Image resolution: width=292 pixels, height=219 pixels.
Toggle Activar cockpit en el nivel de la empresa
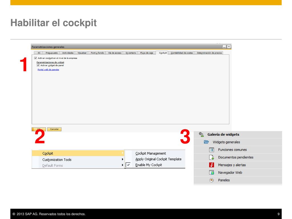[x=36, y=58]
